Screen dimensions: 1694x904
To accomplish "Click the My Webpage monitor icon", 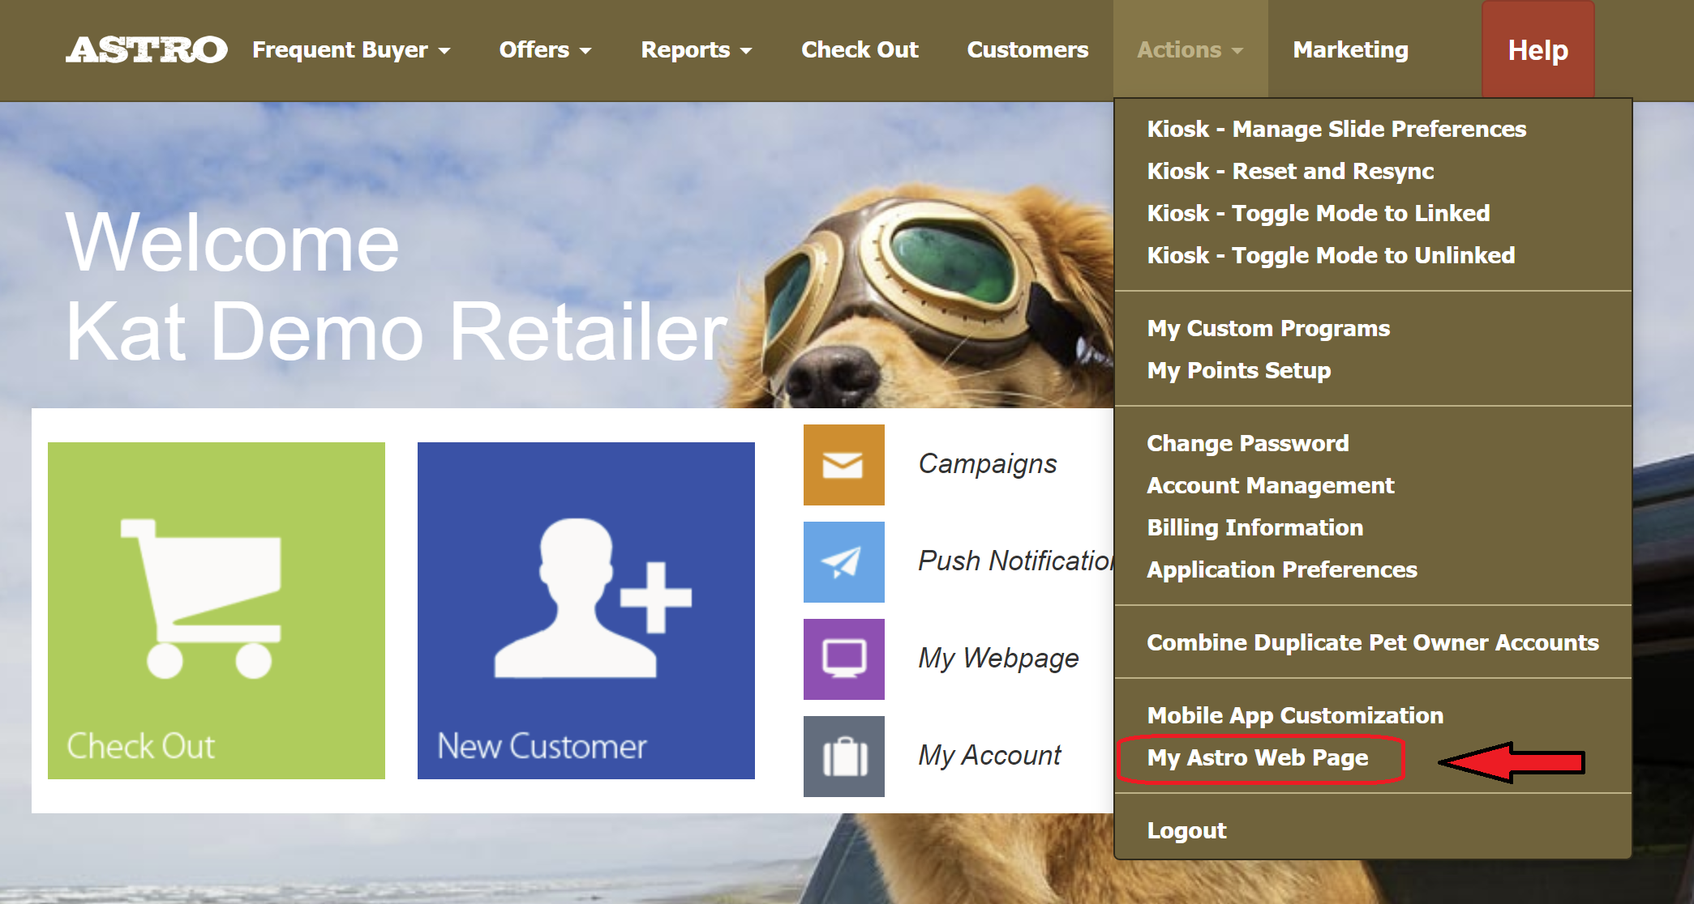I will point(843,659).
